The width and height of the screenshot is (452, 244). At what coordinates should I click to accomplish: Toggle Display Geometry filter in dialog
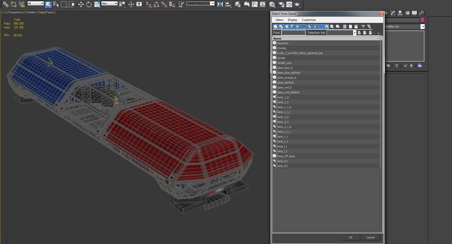275,27
